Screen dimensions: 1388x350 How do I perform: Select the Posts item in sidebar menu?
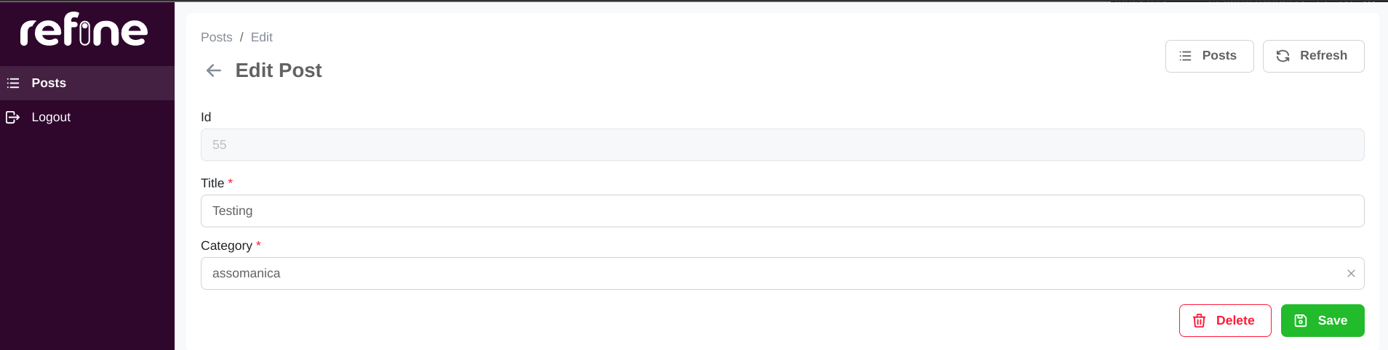[x=87, y=84]
